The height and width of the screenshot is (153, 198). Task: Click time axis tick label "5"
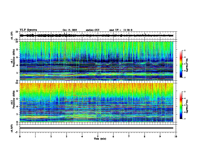(98, 136)
